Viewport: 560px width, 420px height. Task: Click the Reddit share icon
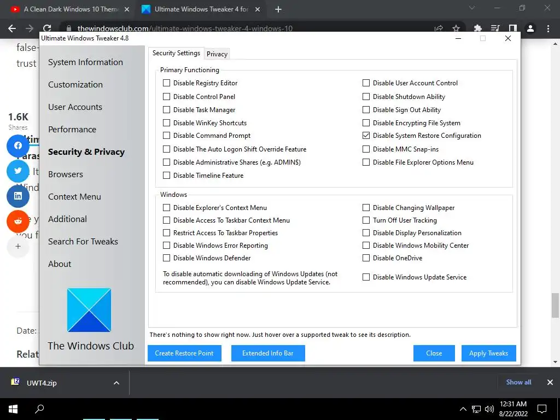pos(18,221)
